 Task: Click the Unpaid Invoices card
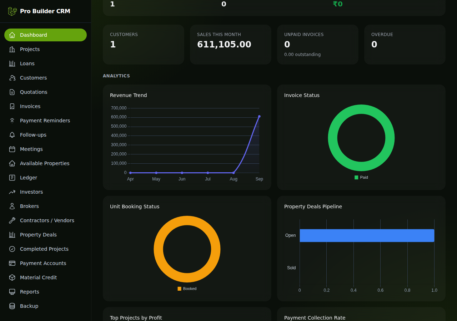(318, 45)
